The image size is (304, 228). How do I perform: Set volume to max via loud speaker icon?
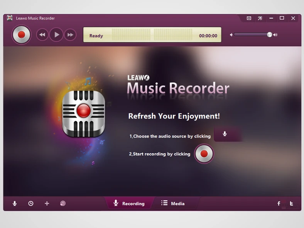coord(275,35)
